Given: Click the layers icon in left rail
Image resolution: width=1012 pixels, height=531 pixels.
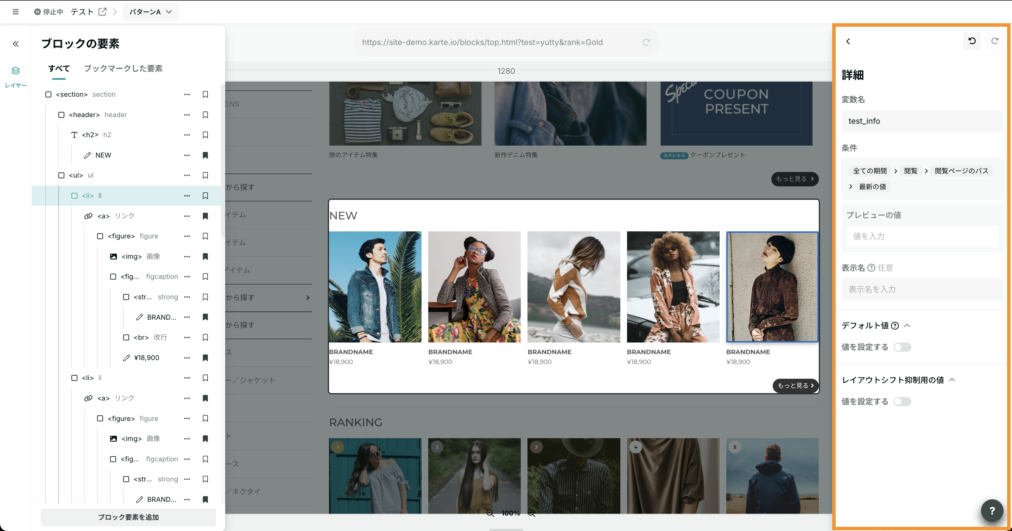Looking at the screenshot, I should coord(16,71).
